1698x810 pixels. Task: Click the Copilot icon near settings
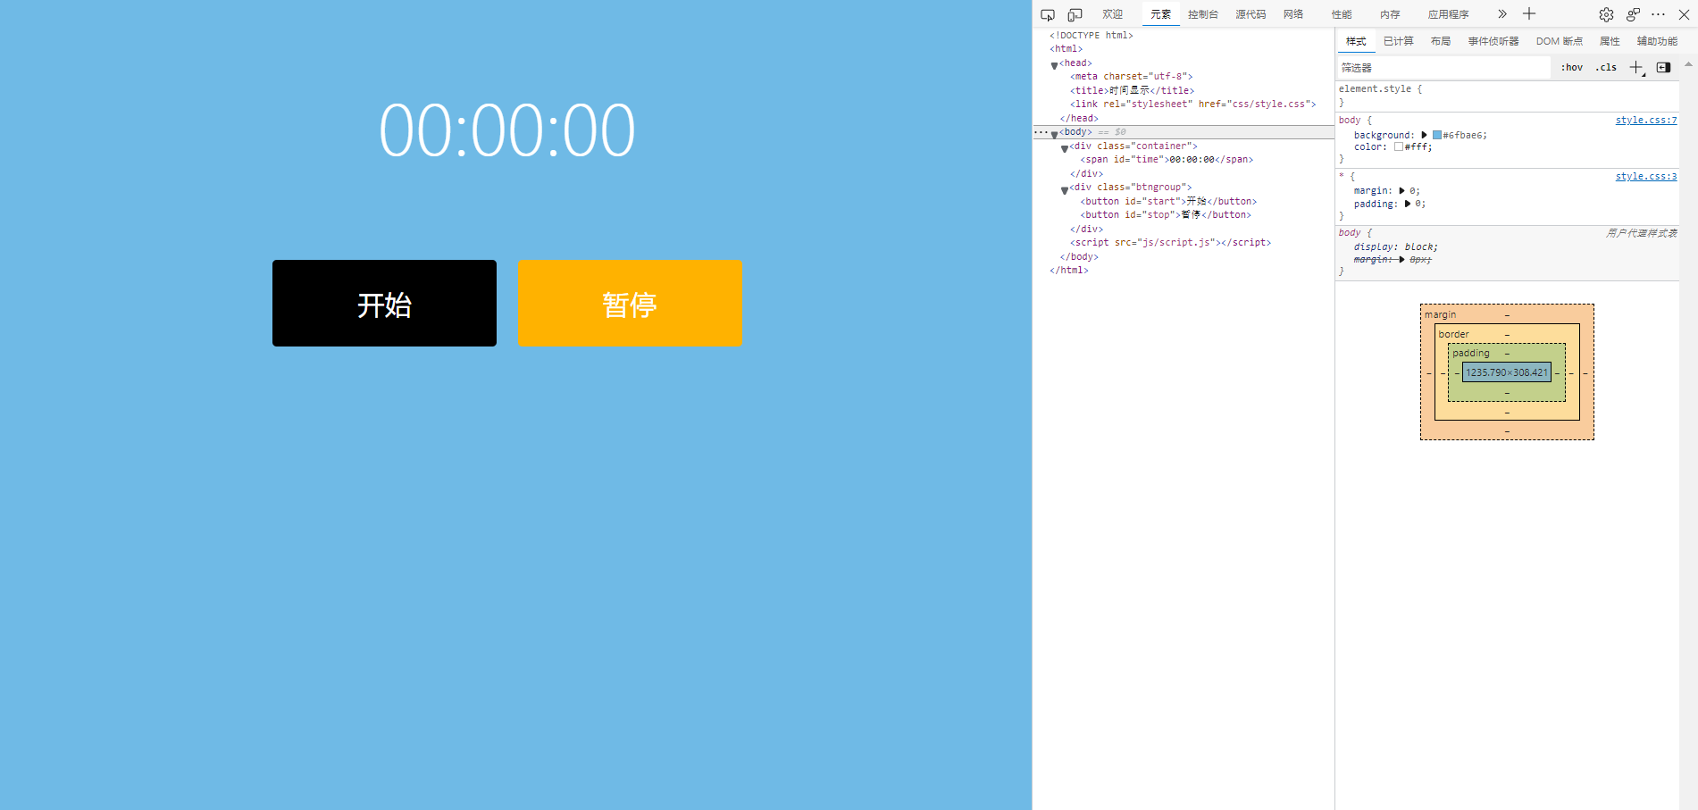click(x=1633, y=15)
